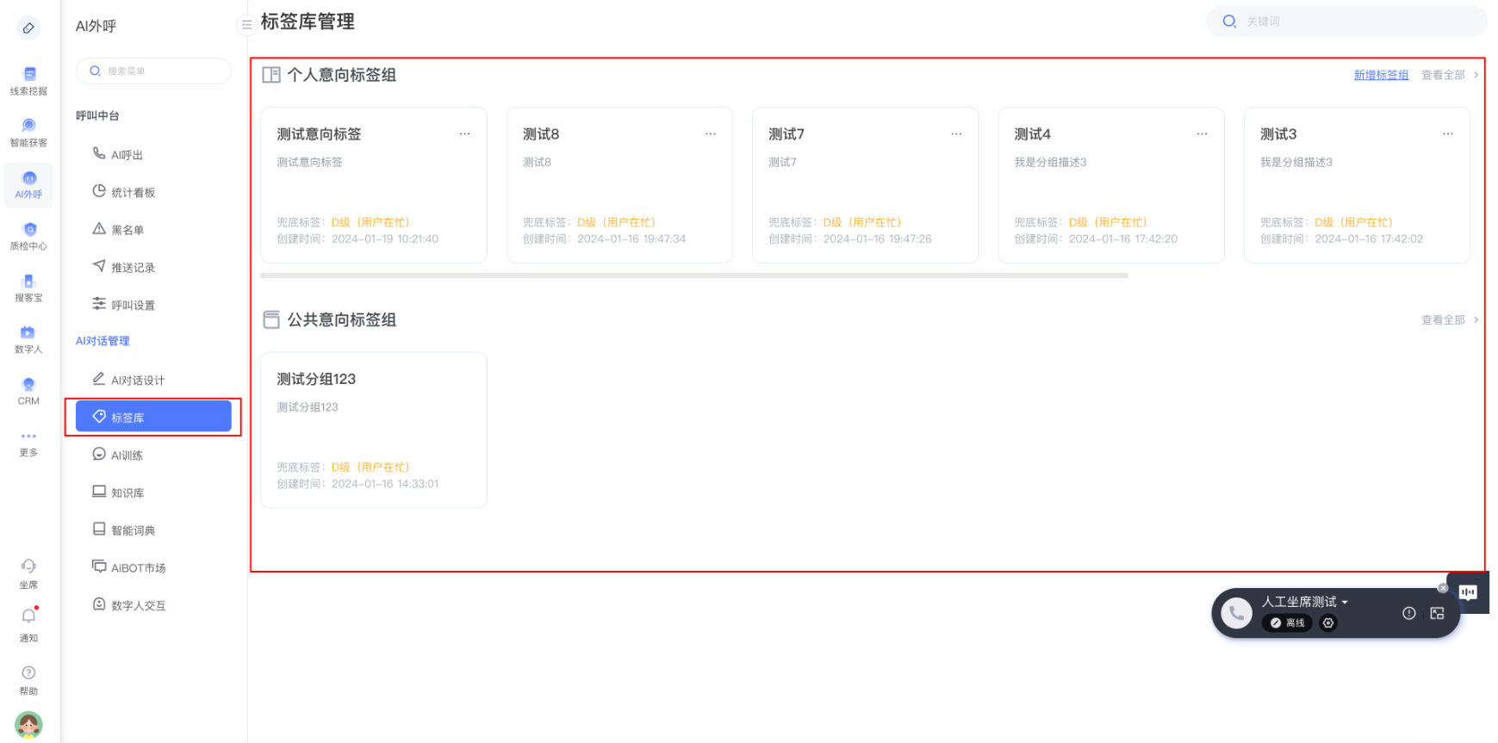Click the 帮助 help icon

(x=28, y=673)
